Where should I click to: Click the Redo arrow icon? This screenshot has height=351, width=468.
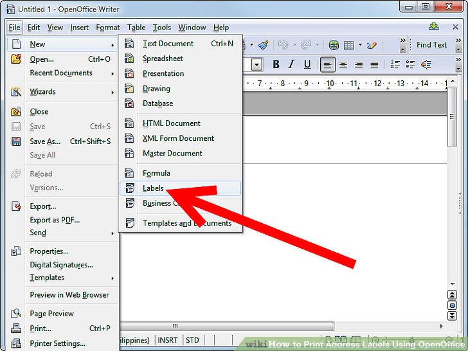[x=306, y=45]
